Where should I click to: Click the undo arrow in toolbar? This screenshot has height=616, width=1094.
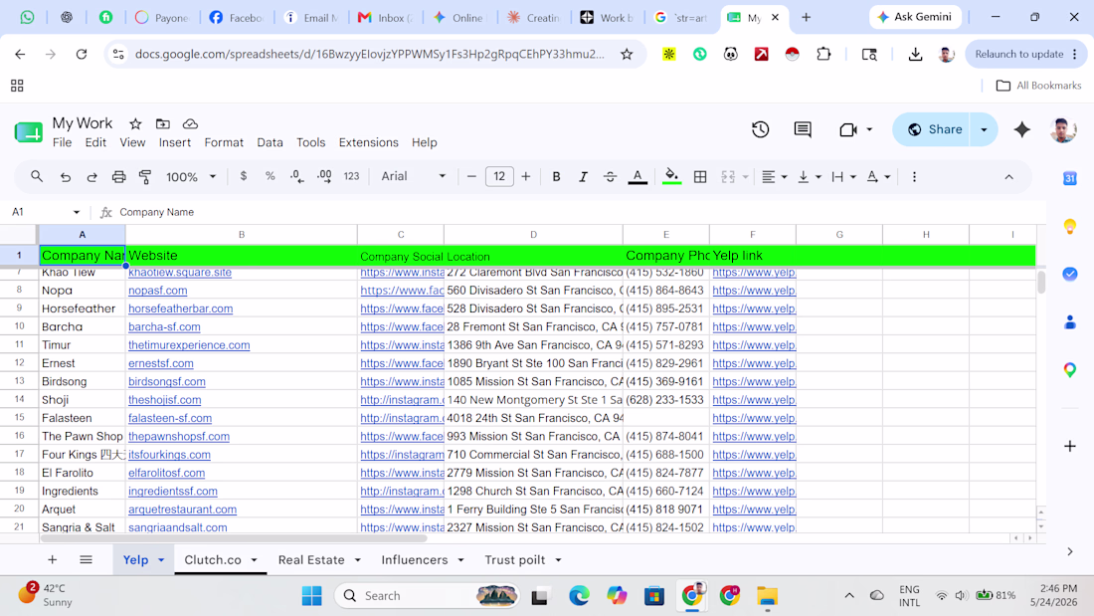pyautogui.click(x=65, y=177)
